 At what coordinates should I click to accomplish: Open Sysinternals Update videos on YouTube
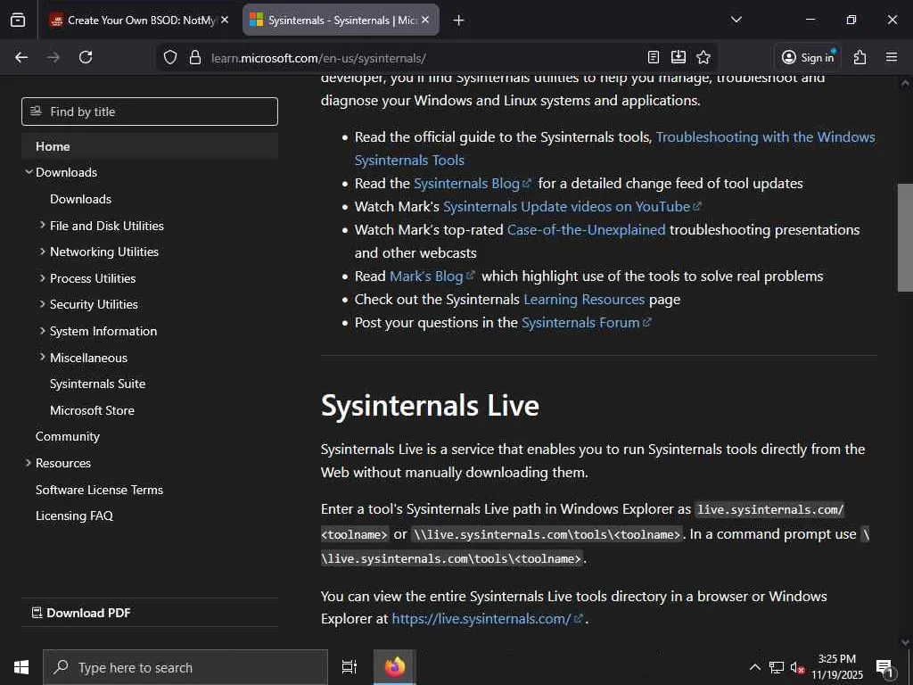point(572,207)
